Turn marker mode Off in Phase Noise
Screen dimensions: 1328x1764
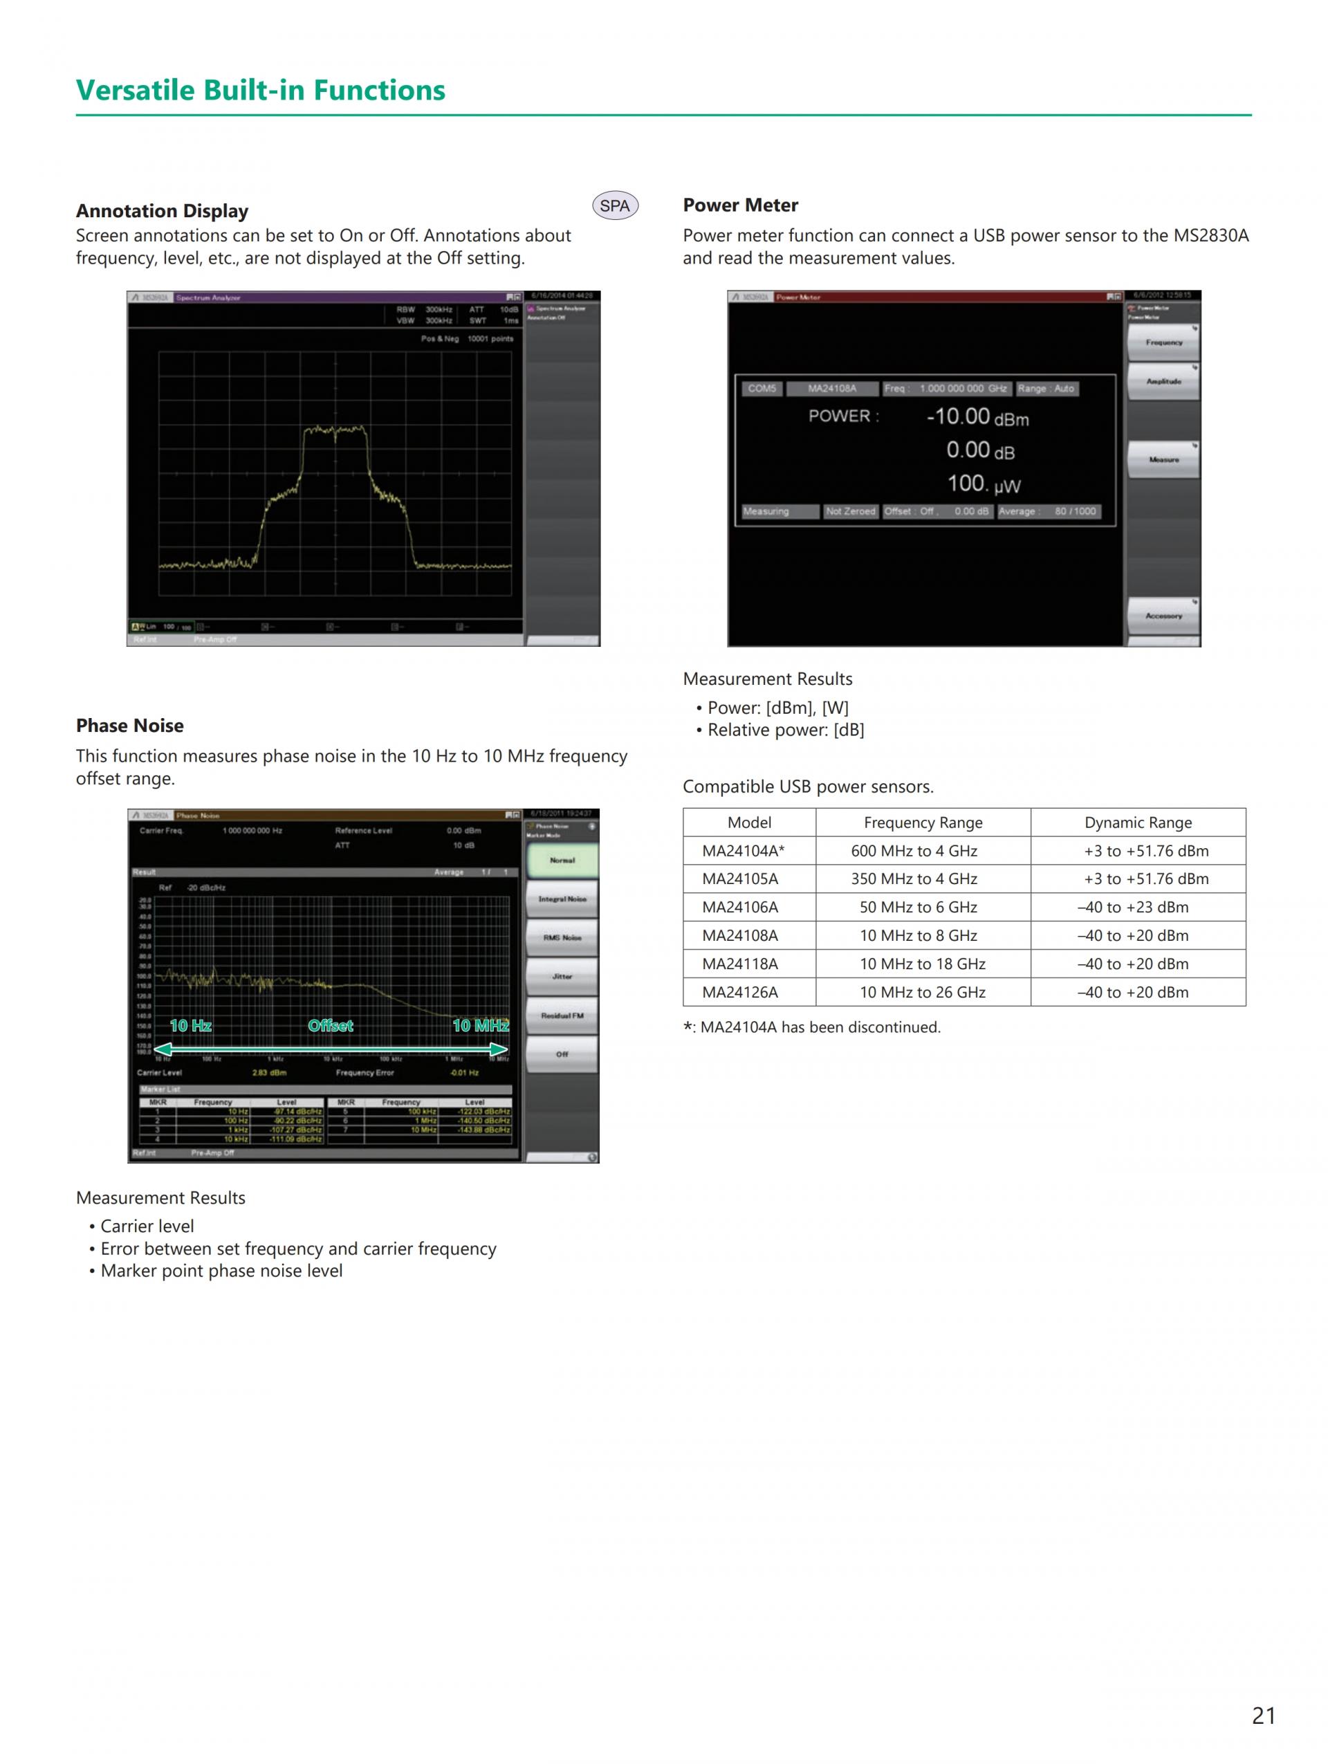coord(561,1054)
